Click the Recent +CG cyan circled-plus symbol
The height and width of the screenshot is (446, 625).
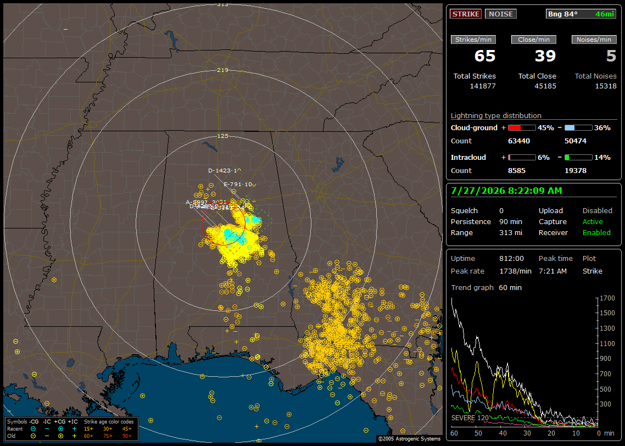(x=60, y=429)
